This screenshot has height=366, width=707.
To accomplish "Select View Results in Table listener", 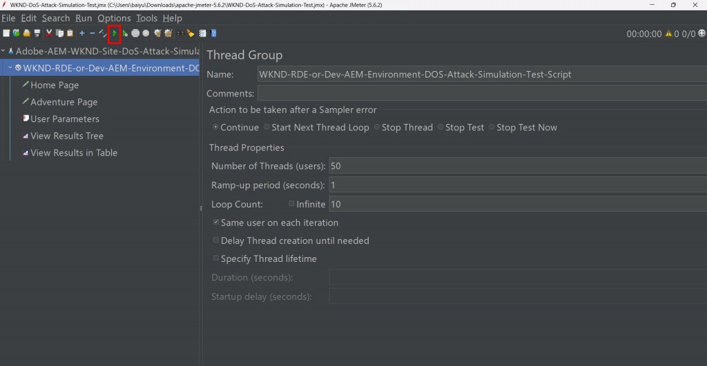I will (74, 153).
